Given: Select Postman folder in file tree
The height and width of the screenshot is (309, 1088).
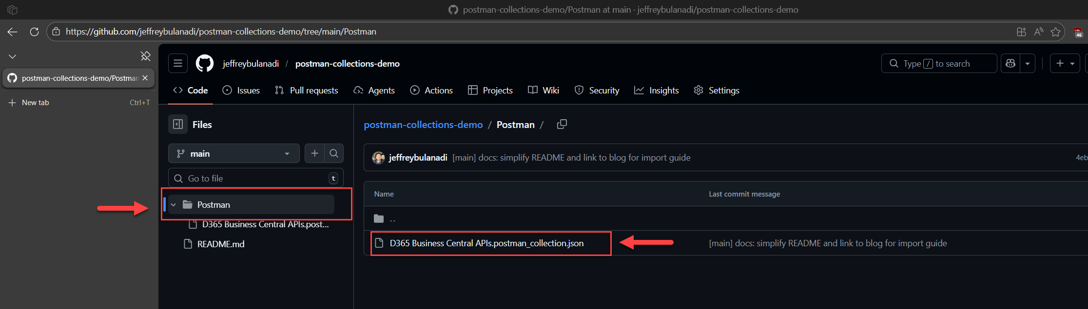Looking at the screenshot, I should pyautogui.click(x=251, y=204).
